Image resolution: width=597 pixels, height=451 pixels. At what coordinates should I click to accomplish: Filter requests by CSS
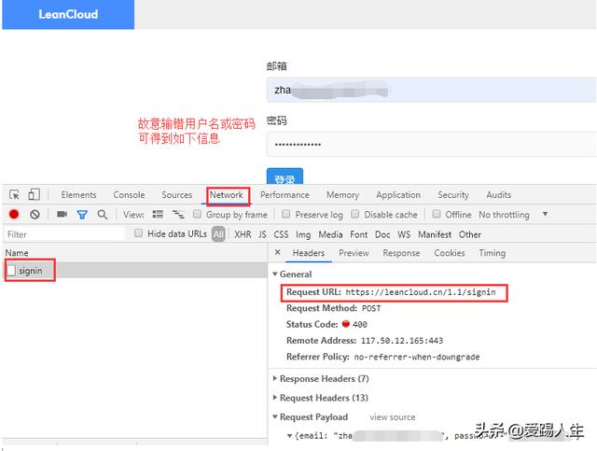[x=281, y=234]
